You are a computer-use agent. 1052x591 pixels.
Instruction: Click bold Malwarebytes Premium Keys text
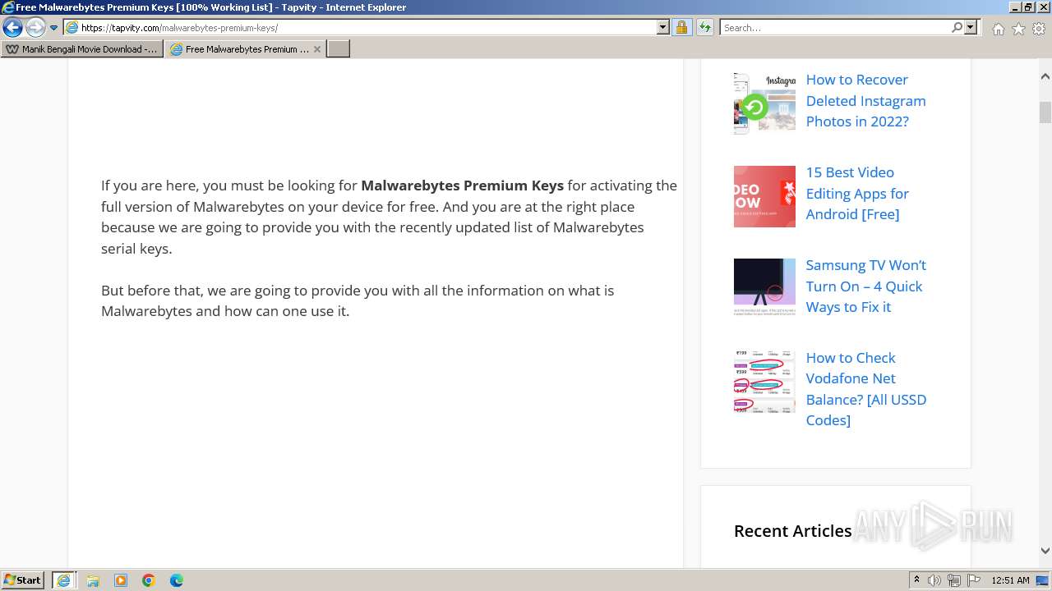pyautogui.click(x=463, y=186)
